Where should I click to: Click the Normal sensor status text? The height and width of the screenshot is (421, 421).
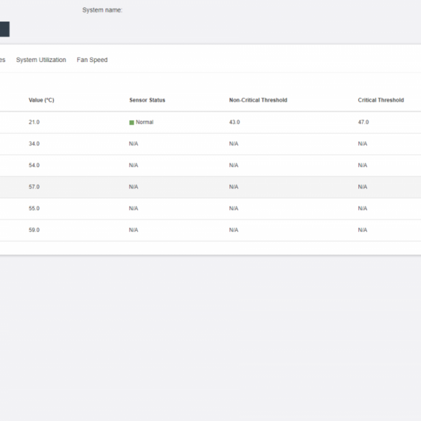(145, 122)
